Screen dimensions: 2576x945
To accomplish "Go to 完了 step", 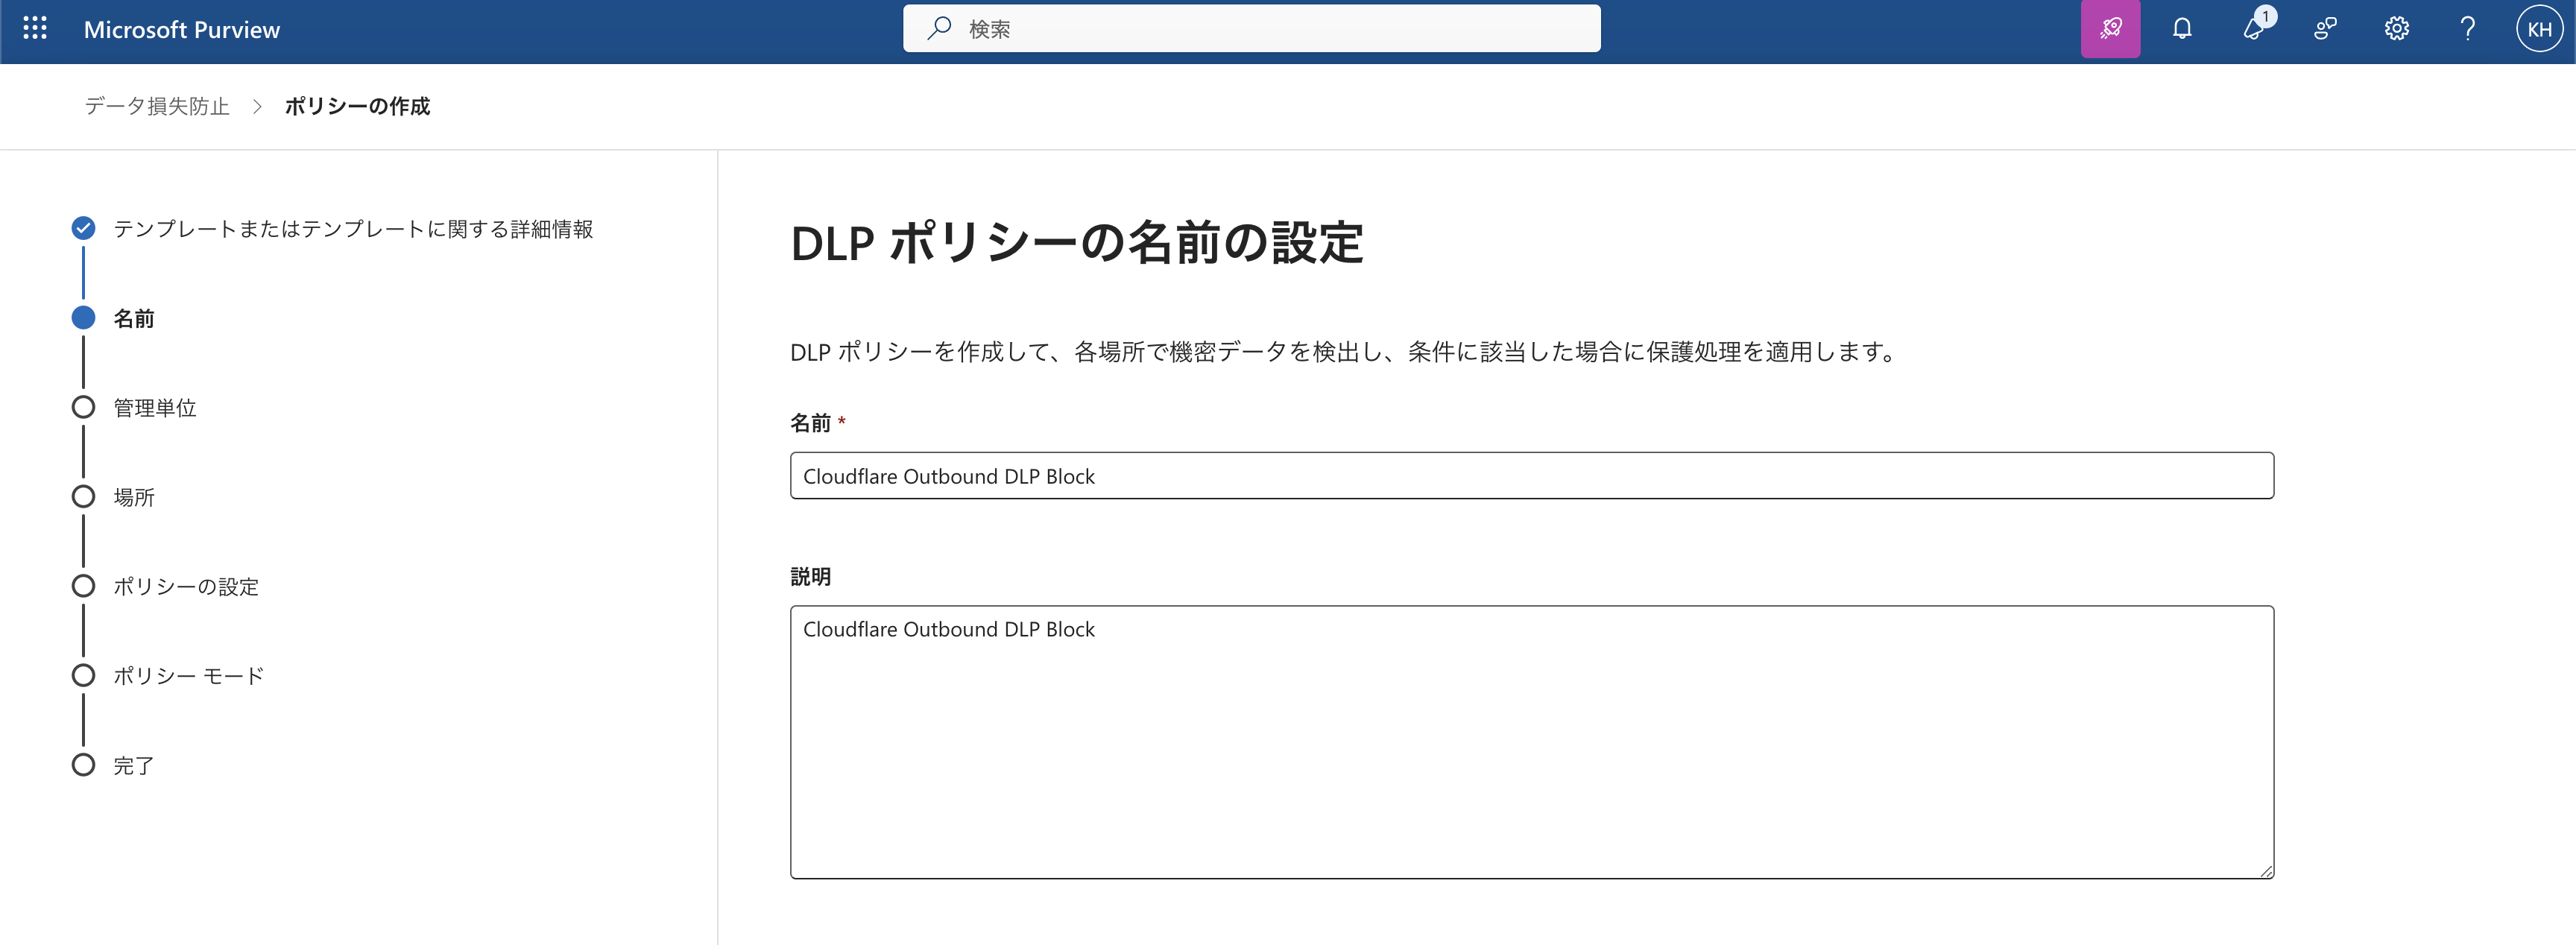I will 133,766.
